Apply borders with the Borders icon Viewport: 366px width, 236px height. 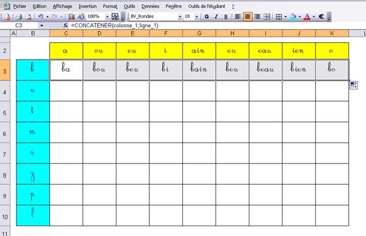[x=279, y=16]
